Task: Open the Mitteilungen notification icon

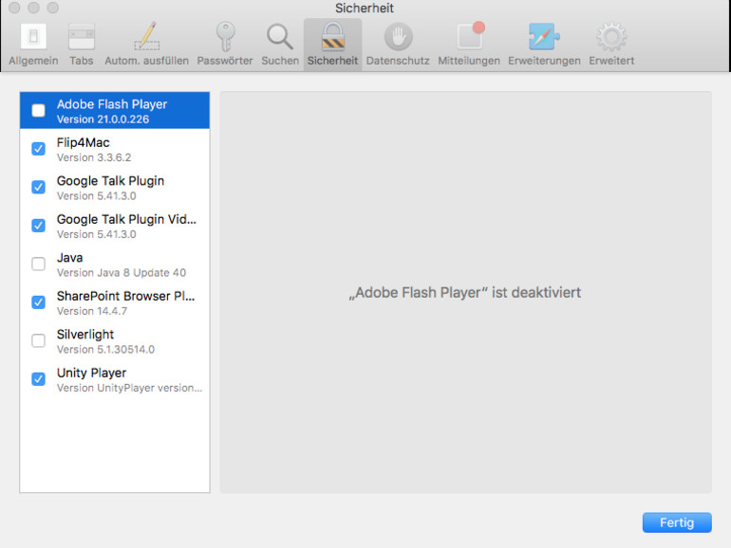Action: pyautogui.click(x=470, y=35)
